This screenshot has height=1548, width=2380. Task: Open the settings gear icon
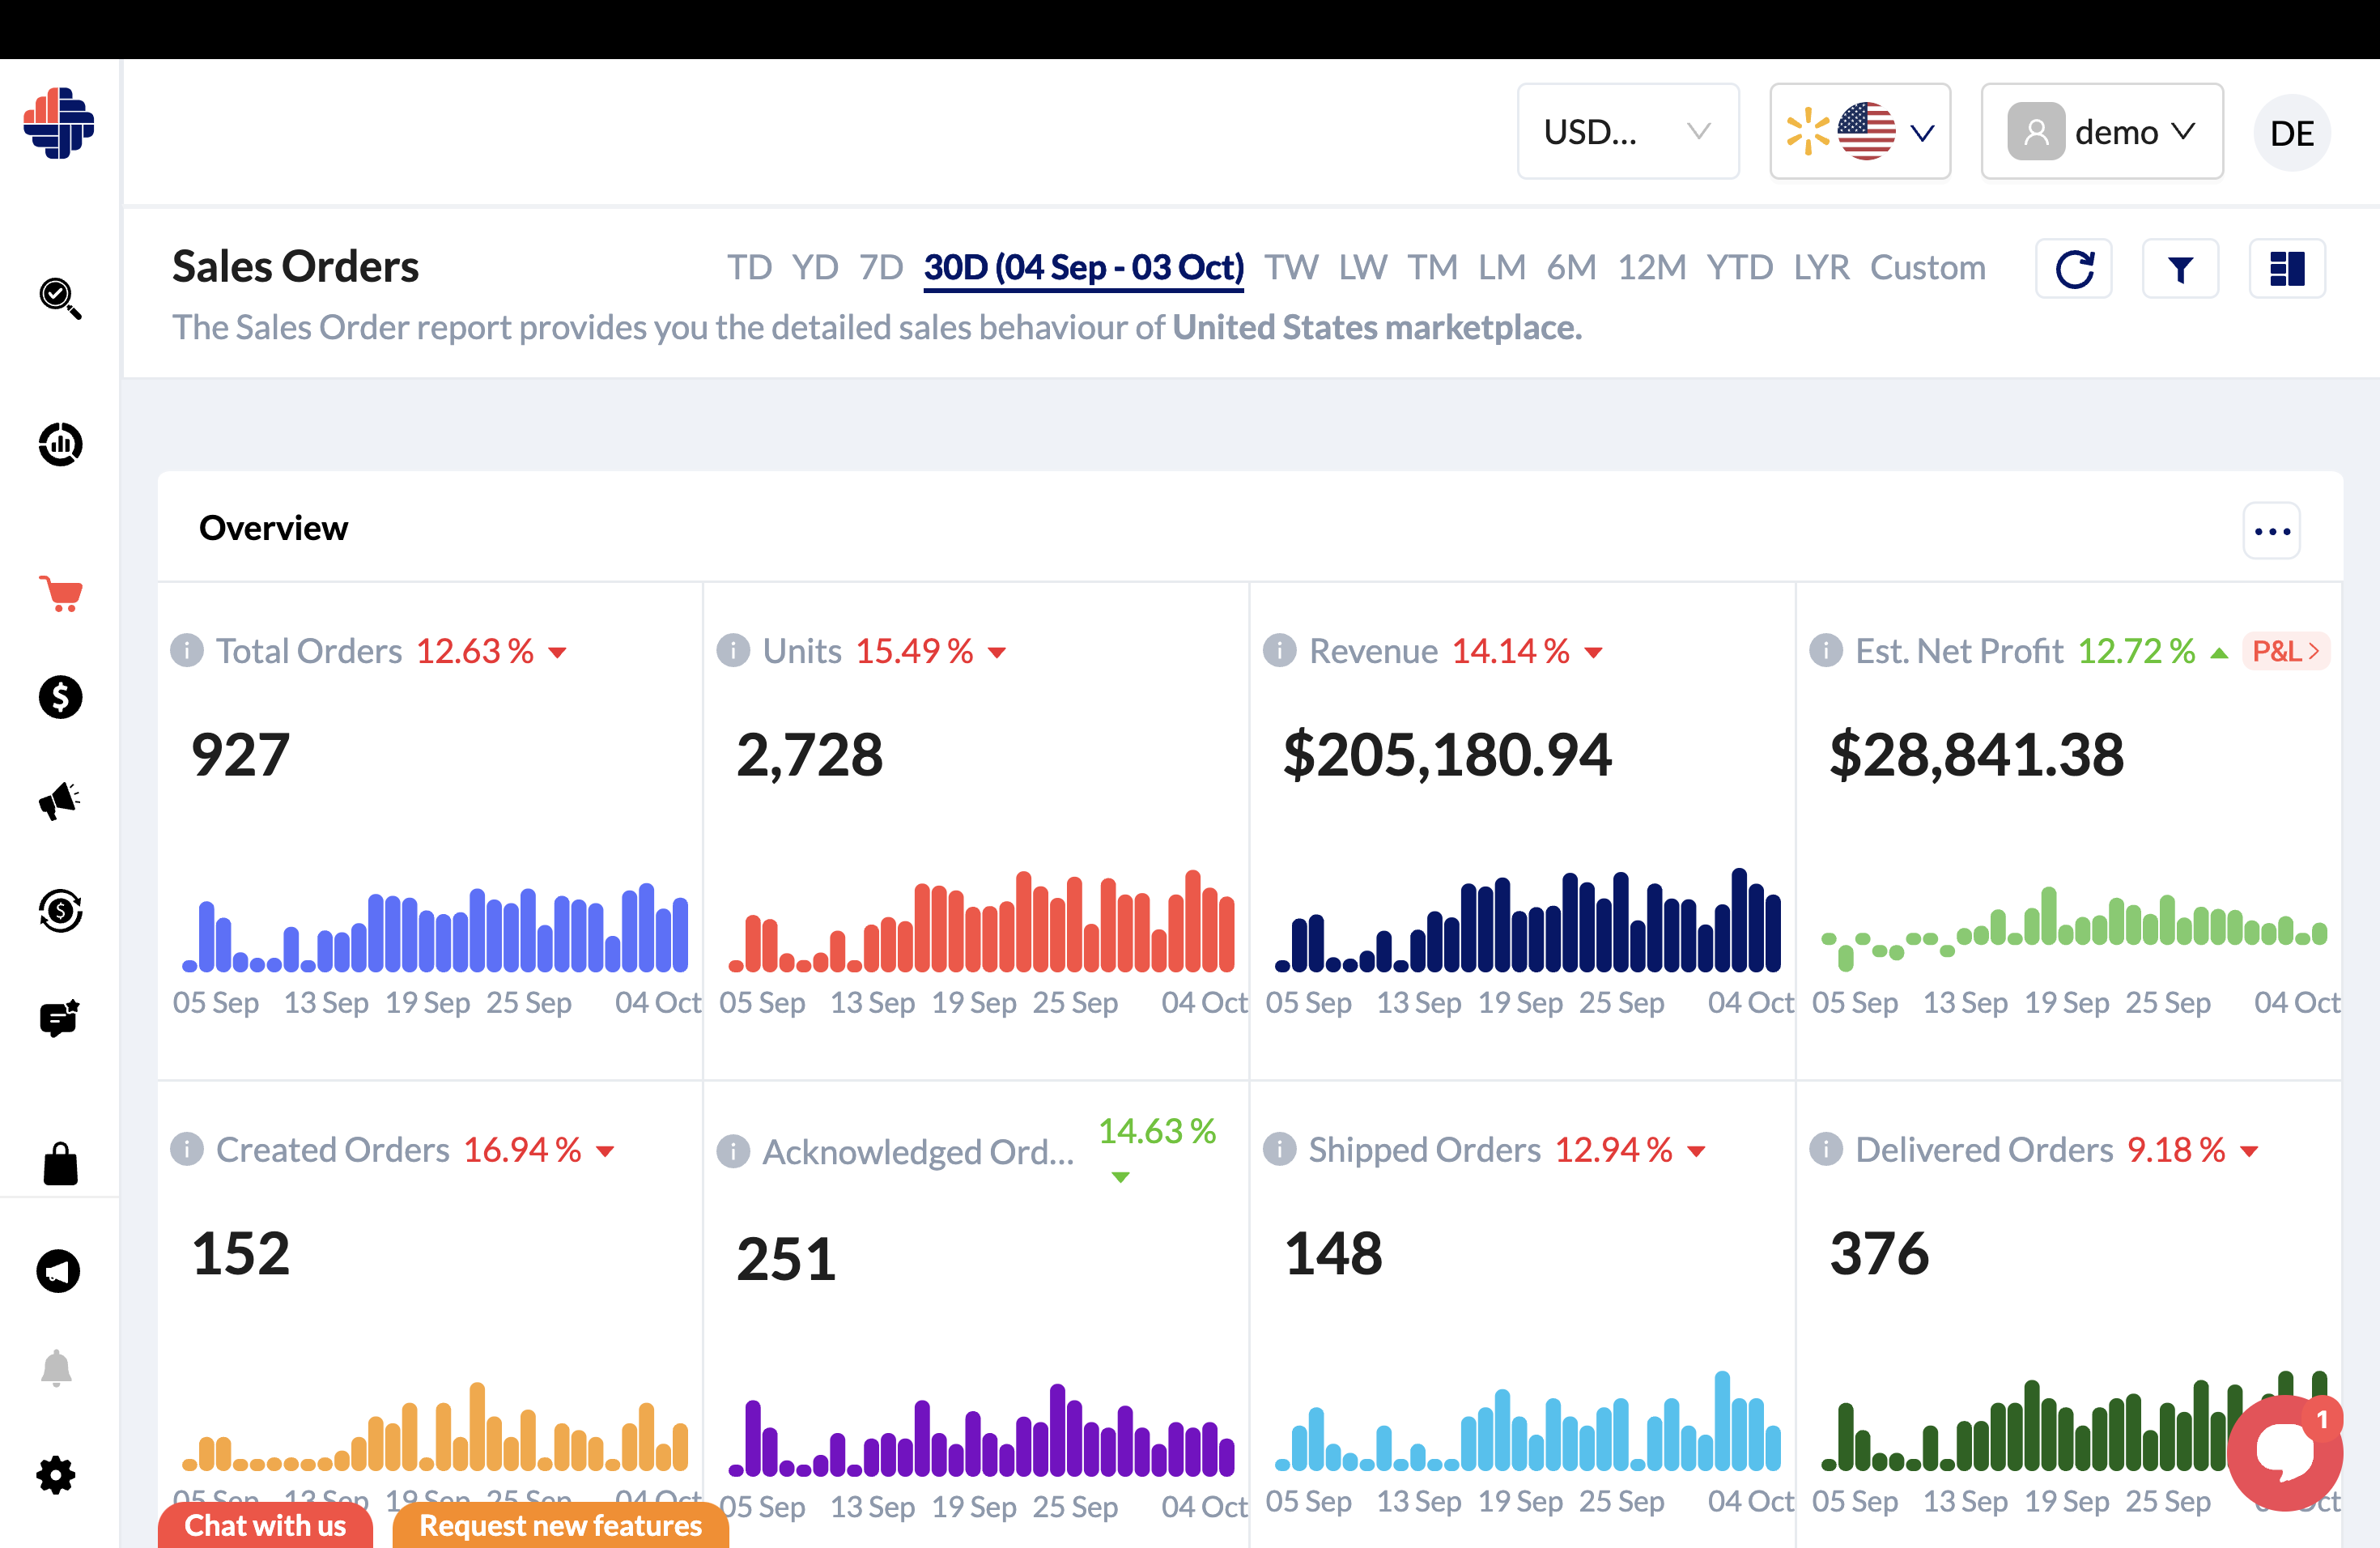click(56, 1475)
